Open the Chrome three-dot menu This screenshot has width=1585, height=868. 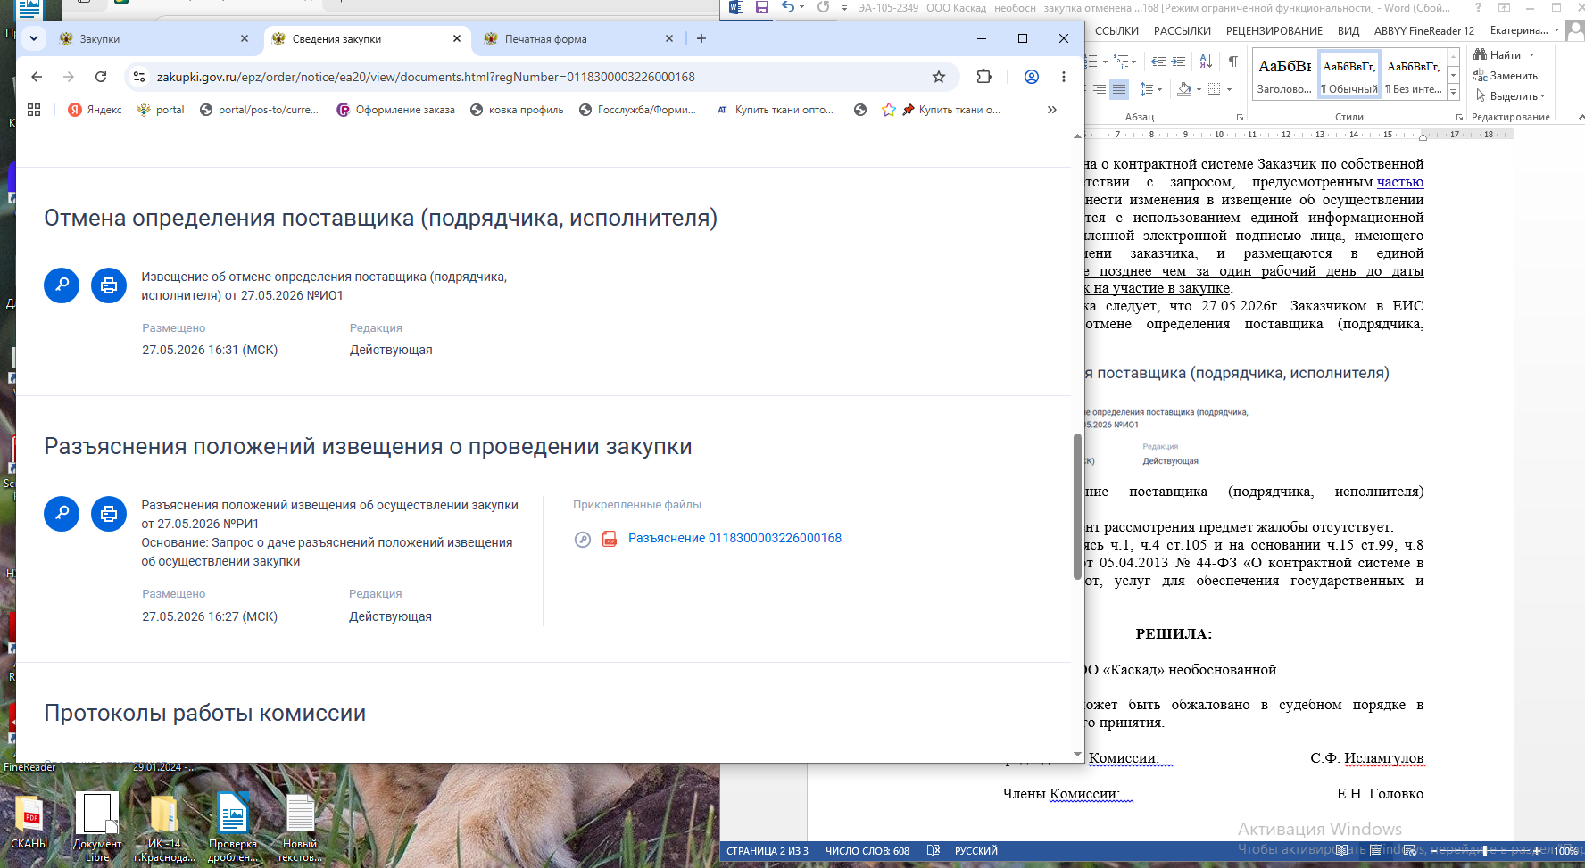point(1064,77)
